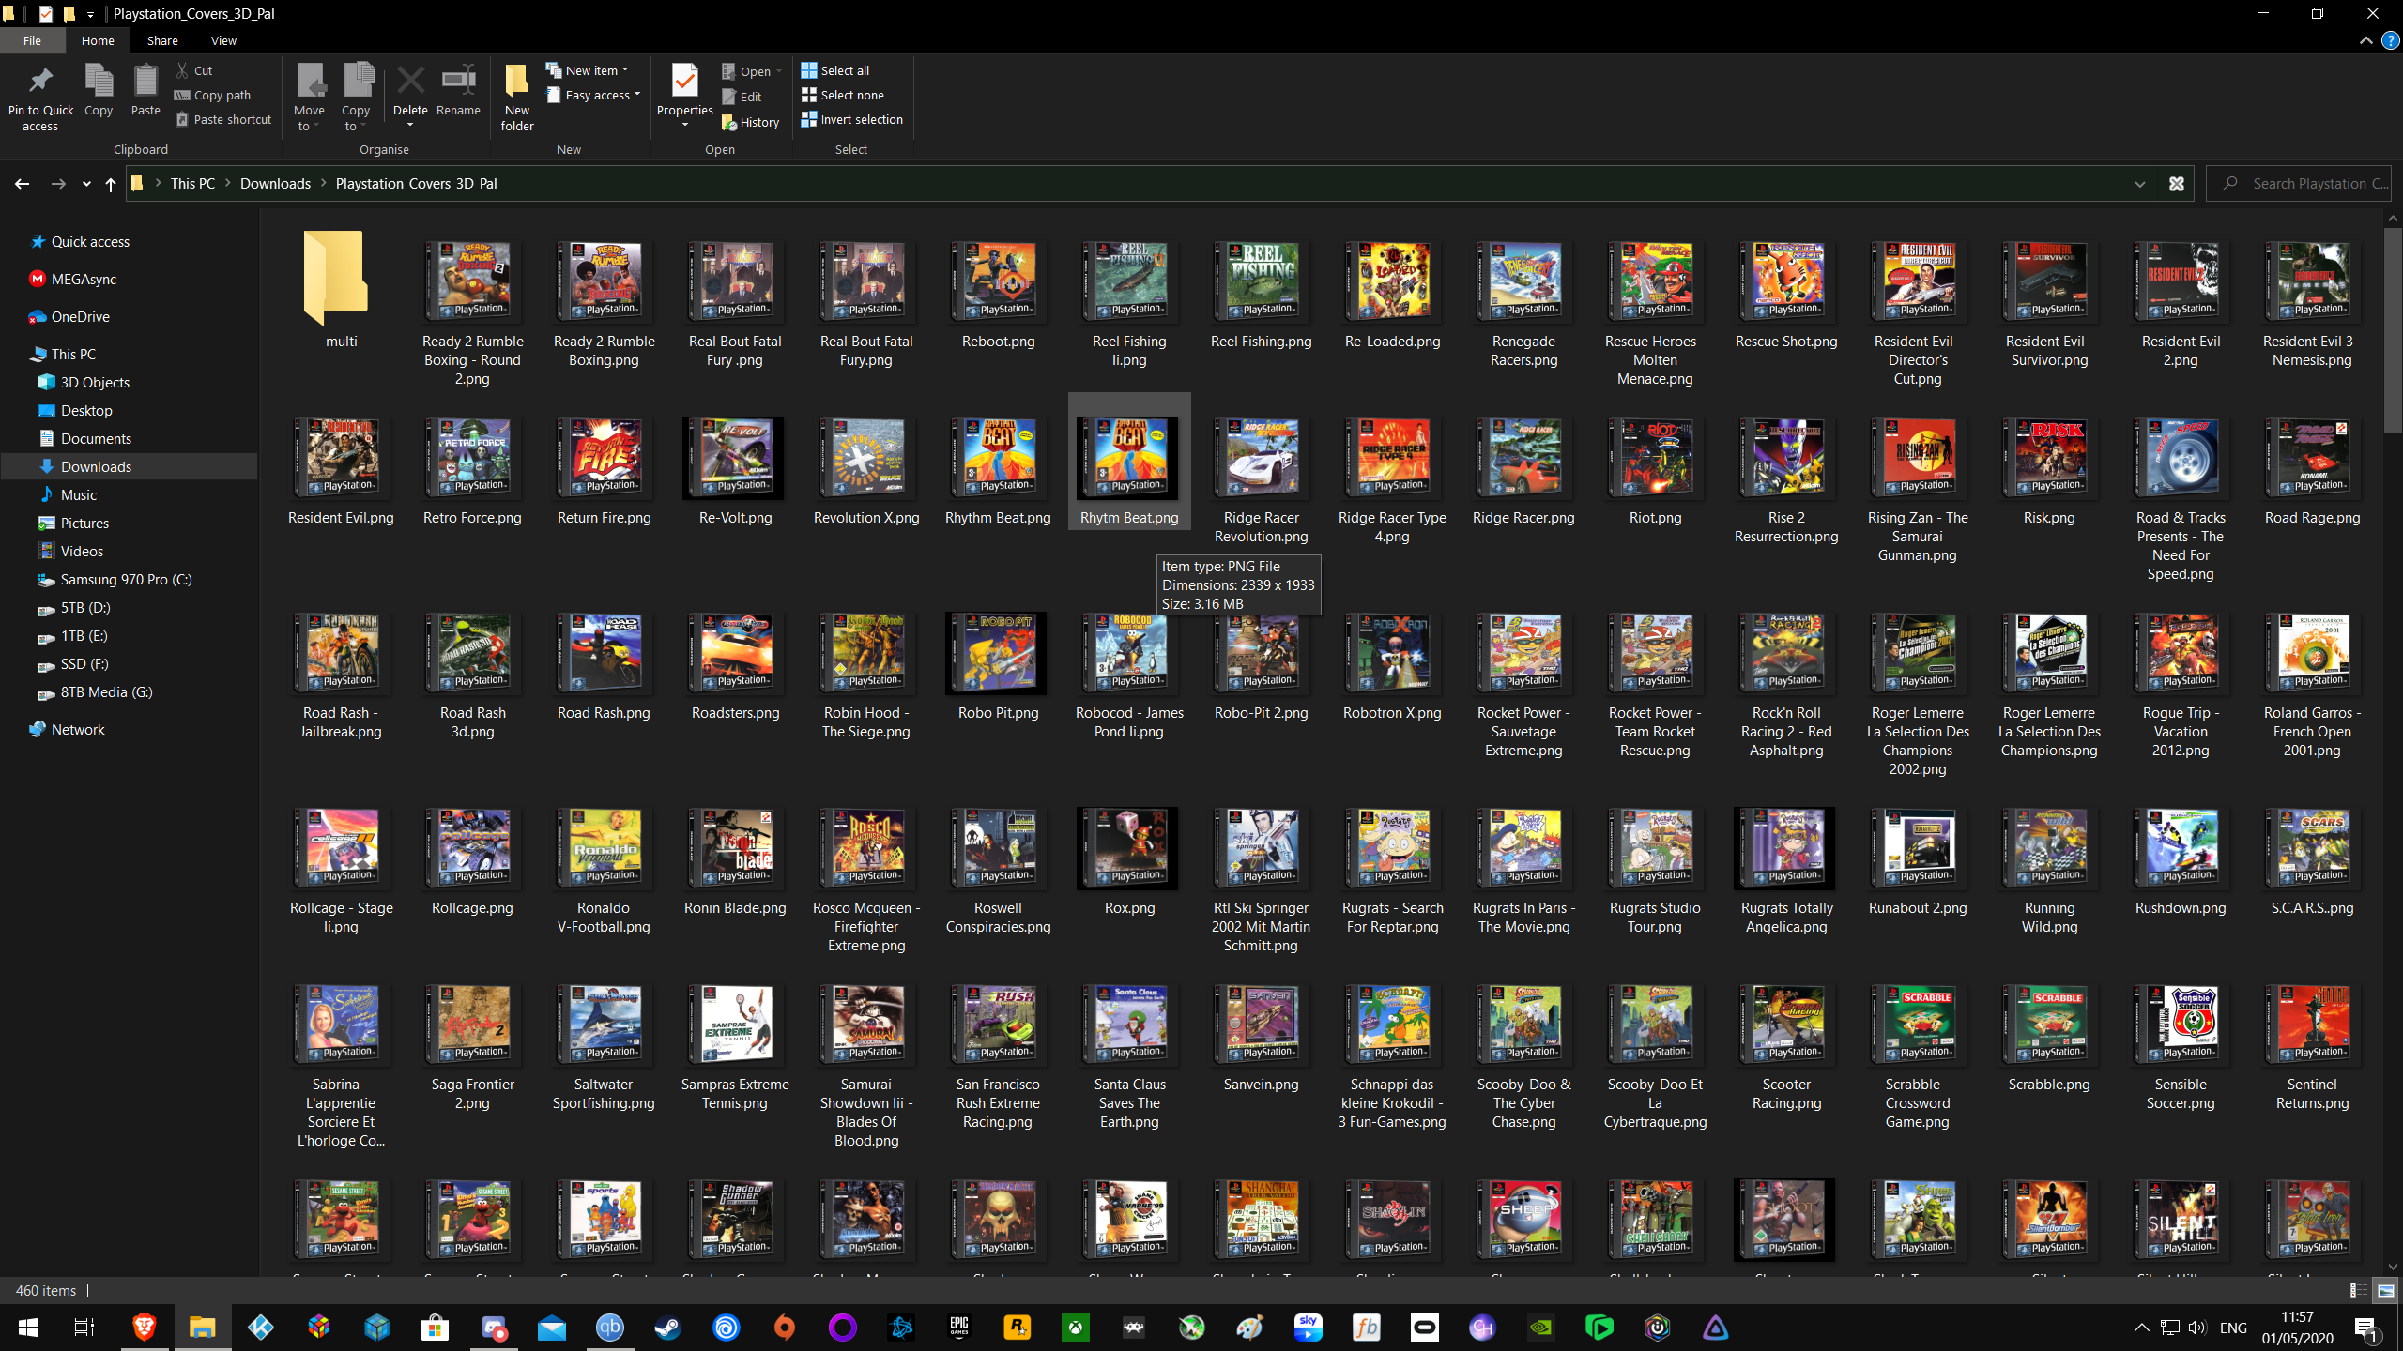Click Downloads in the breadcrumb path
The height and width of the screenshot is (1351, 2403).
coord(275,184)
